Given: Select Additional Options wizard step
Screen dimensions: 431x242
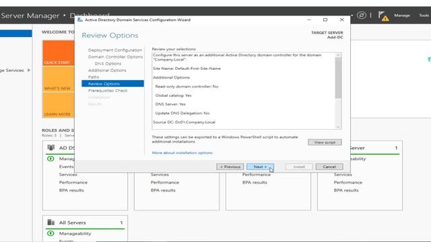Looking at the screenshot, I should [107, 70].
